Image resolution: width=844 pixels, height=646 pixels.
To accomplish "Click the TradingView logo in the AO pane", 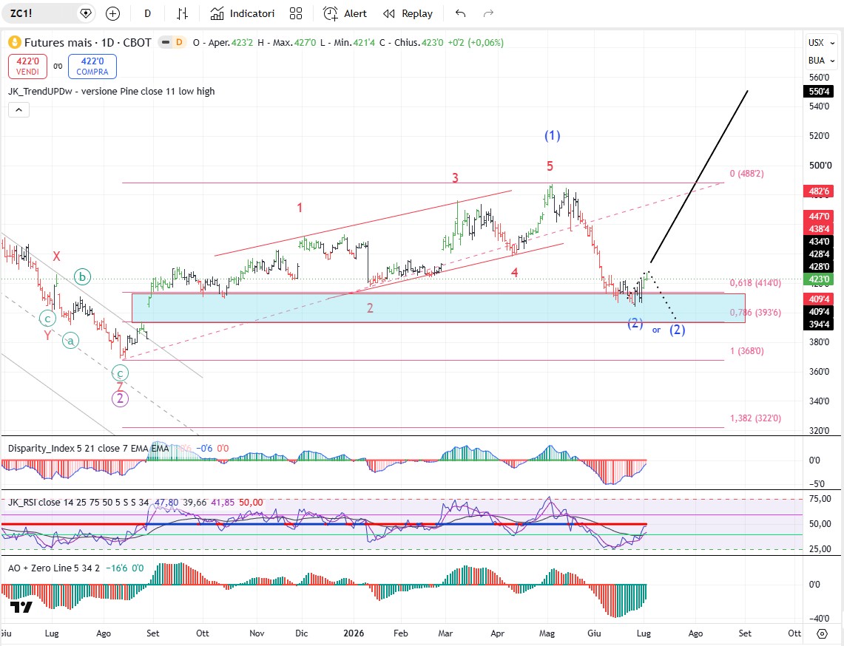I will (21, 608).
